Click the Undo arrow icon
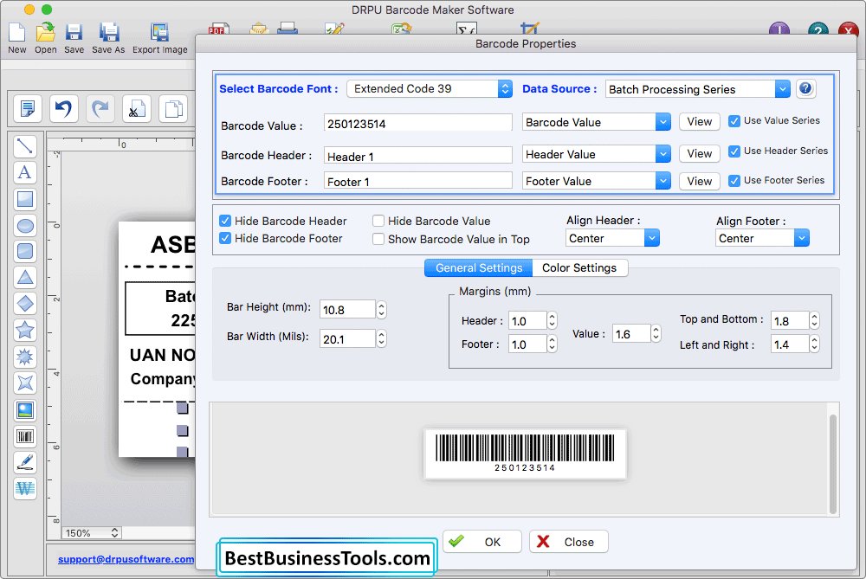 (x=63, y=108)
